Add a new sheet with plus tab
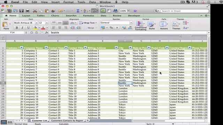This screenshot has width=223, height=125. pyautogui.click(x=88, y=120)
